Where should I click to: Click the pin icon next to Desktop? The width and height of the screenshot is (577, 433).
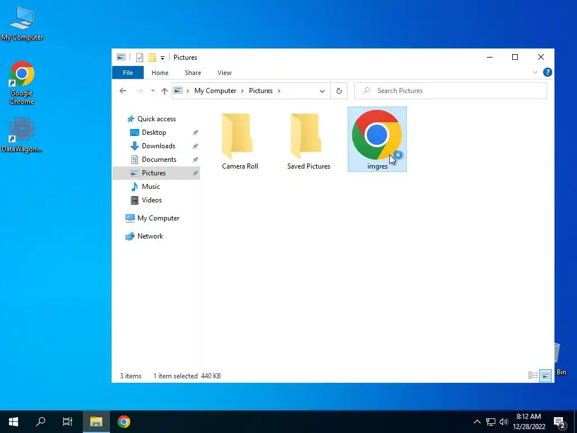[195, 132]
